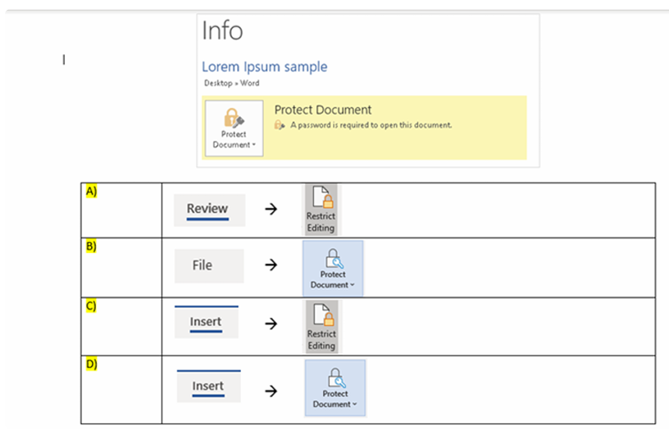669x434 pixels.
Task: Click the Desktop » Word file path
Action: (231, 84)
